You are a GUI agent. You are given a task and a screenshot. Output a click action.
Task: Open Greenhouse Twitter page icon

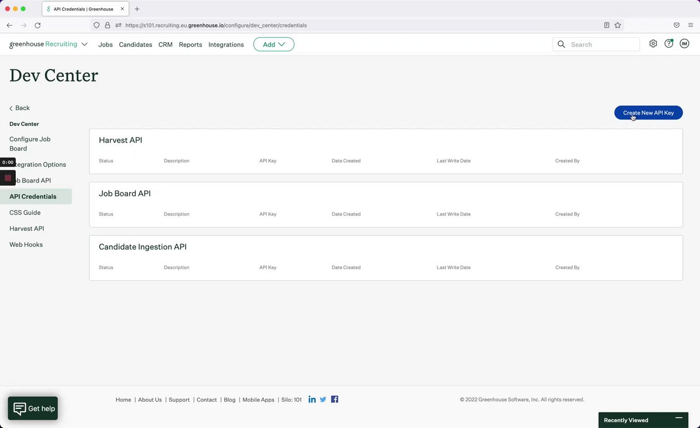[323, 400]
